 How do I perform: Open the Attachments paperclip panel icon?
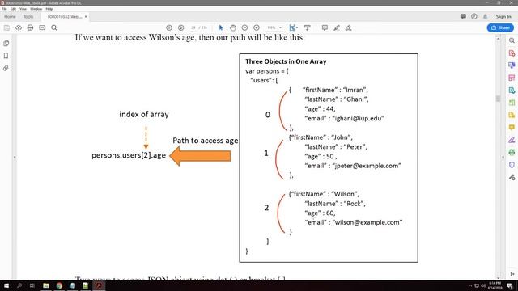click(6, 68)
